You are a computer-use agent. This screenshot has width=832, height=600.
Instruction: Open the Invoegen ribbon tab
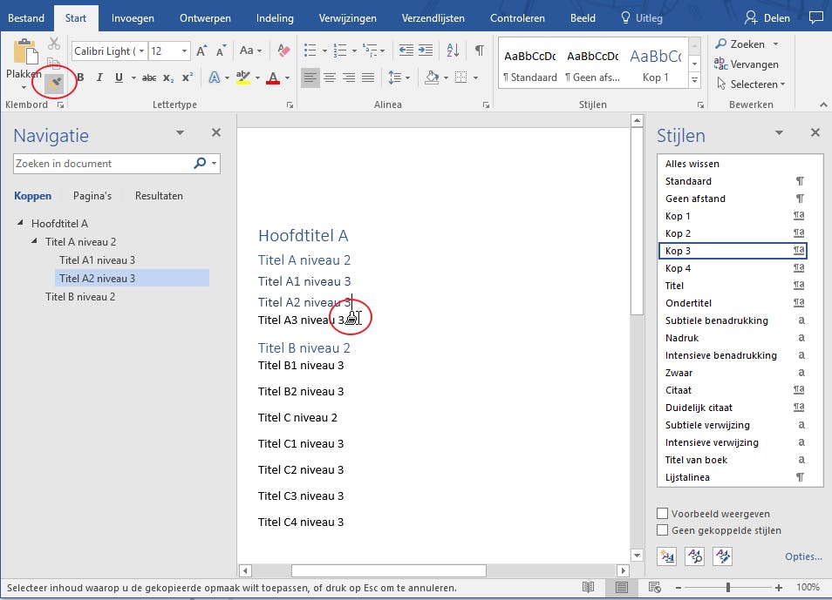(x=133, y=17)
